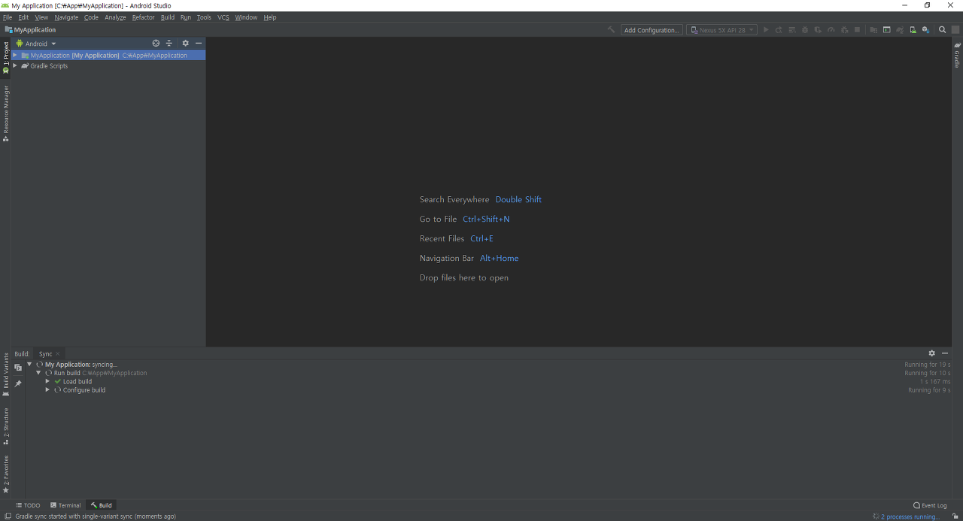Image resolution: width=963 pixels, height=521 pixels.
Task: Click Collapse All icon in Project panel
Action: [169, 44]
